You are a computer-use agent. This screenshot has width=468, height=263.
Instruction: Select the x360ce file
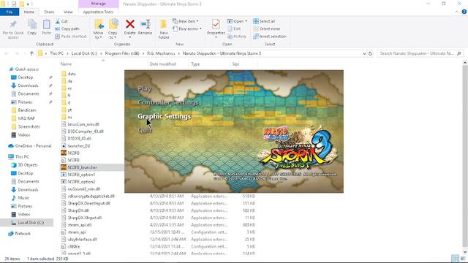tap(74, 247)
